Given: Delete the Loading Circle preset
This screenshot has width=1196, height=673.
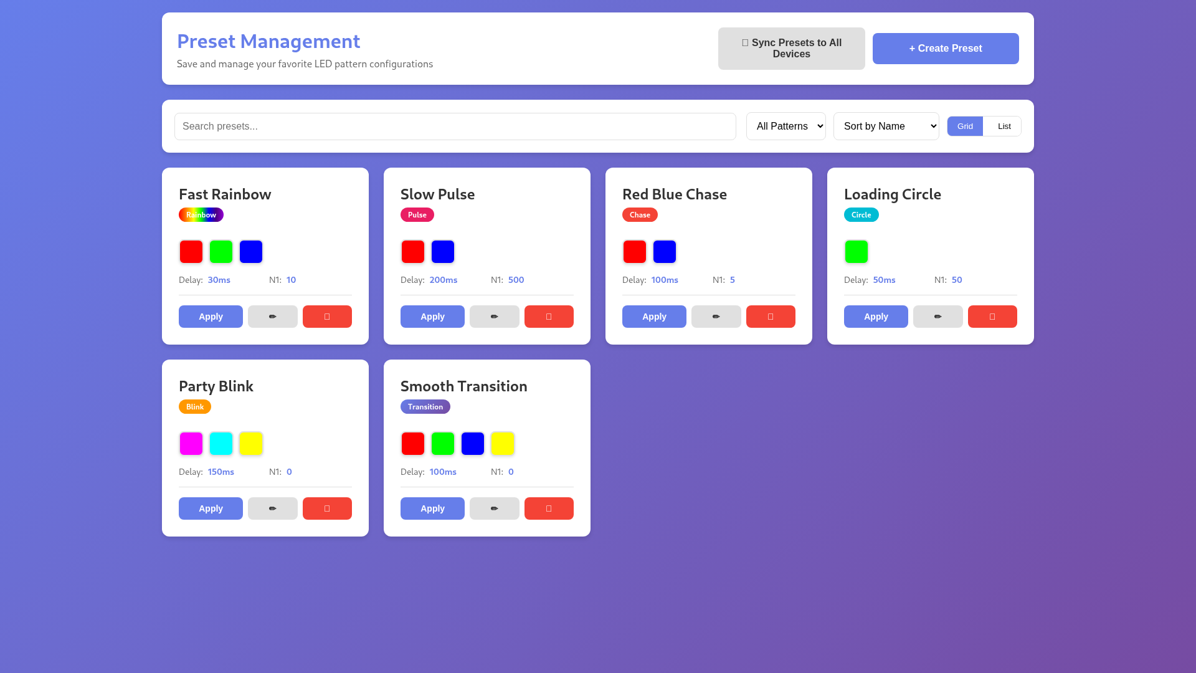Looking at the screenshot, I should [992, 317].
